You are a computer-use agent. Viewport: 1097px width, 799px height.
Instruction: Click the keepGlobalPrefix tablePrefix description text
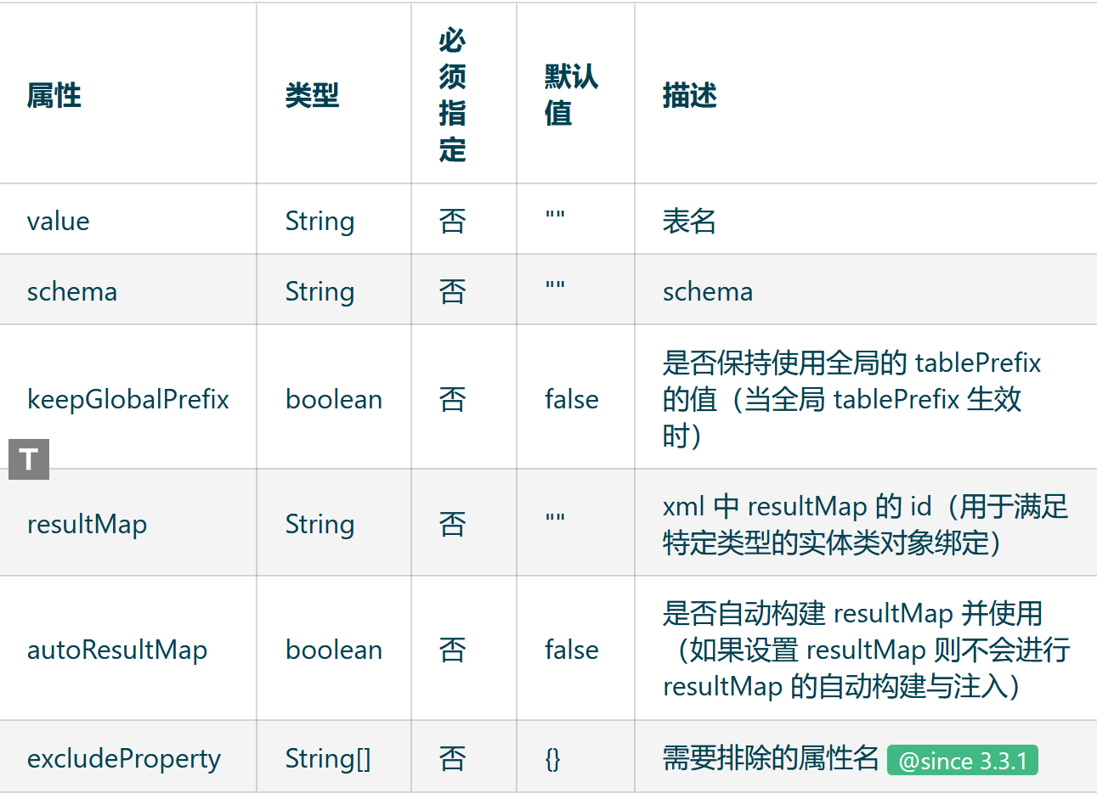tap(851, 399)
